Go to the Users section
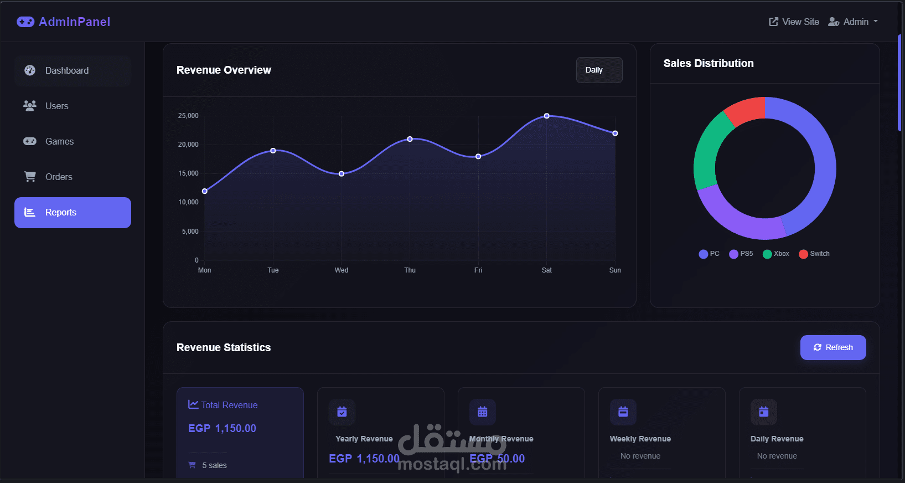 pyautogui.click(x=73, y=106)
